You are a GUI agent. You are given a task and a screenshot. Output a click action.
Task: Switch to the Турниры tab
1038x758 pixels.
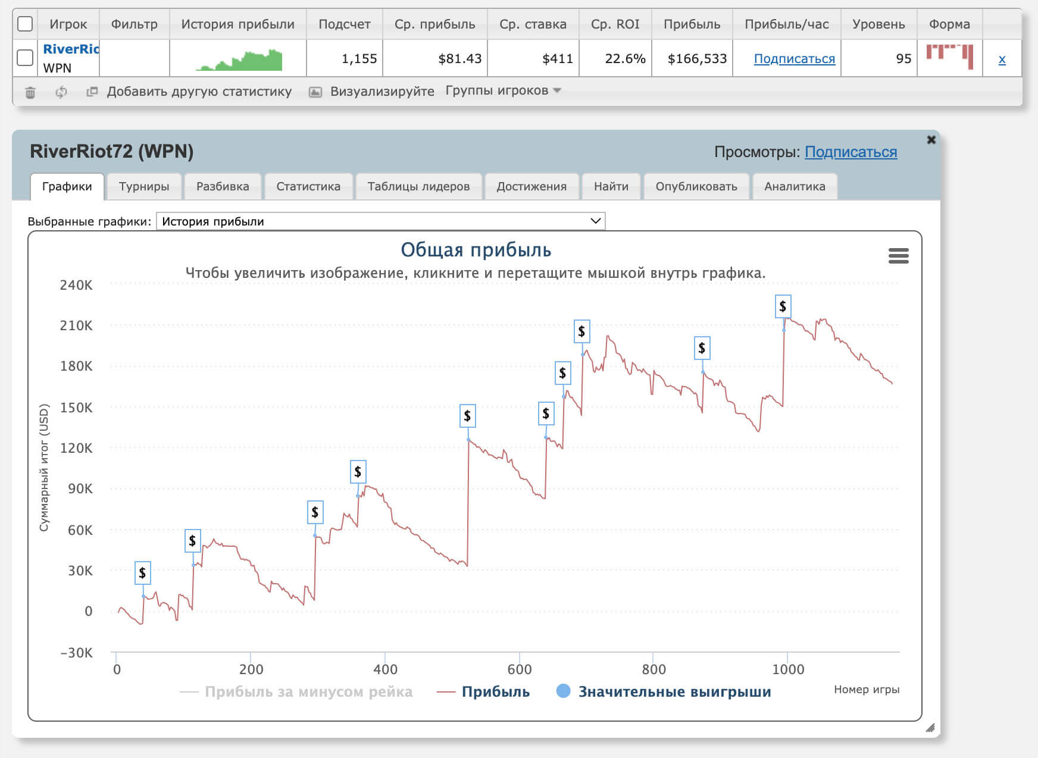(x=144, y=186)
